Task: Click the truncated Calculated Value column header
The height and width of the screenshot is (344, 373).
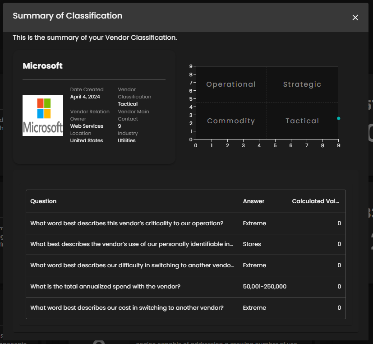Action: (315, 201)
